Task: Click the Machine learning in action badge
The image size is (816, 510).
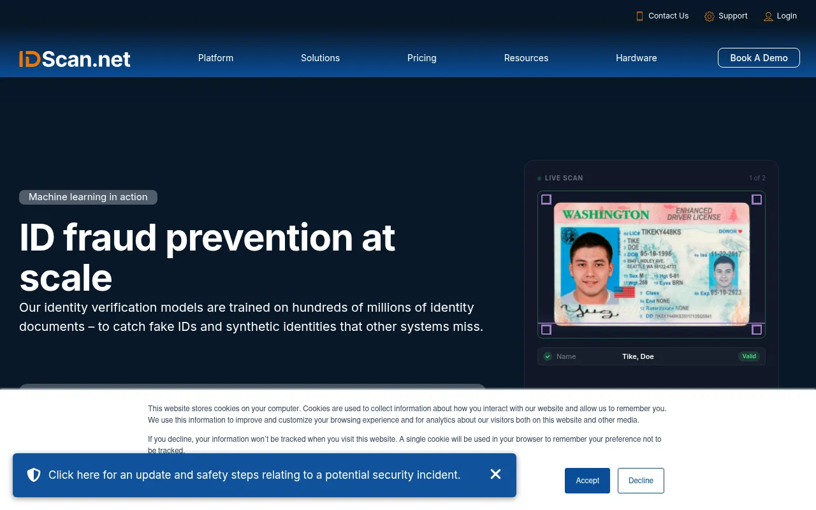Action: point(88,197)
